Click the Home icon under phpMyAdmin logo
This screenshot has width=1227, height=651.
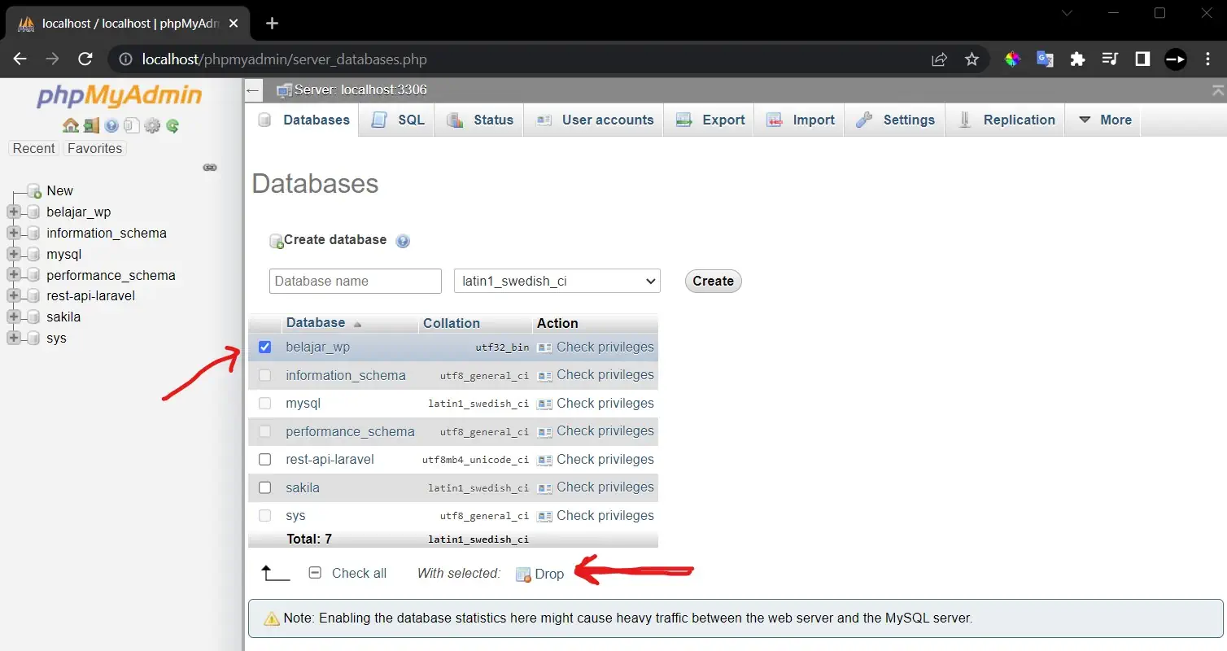71,126
